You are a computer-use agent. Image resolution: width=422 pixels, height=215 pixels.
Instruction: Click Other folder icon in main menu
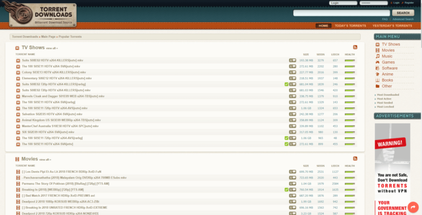coord(378,86)
